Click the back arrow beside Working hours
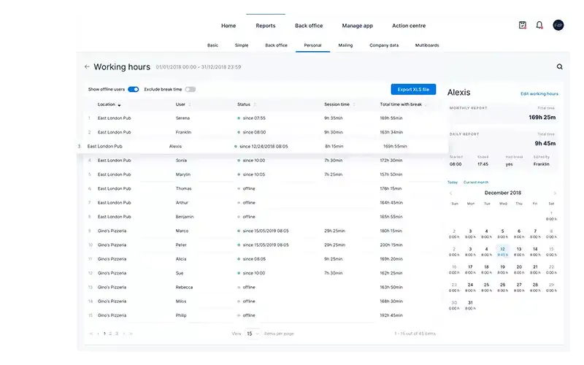The width and height of the screenshot is (584, 365). pyautogui.click(x=87, y=66)
